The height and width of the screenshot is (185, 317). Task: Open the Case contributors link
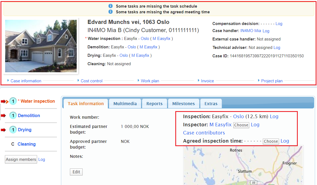pos(204,133)
